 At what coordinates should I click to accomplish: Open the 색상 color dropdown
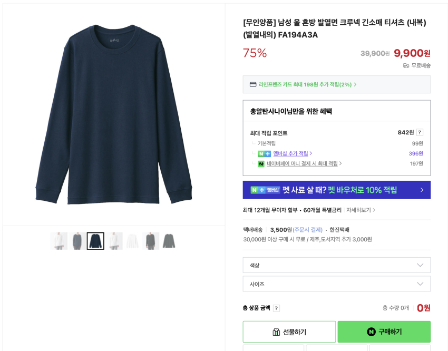point(336,265)
